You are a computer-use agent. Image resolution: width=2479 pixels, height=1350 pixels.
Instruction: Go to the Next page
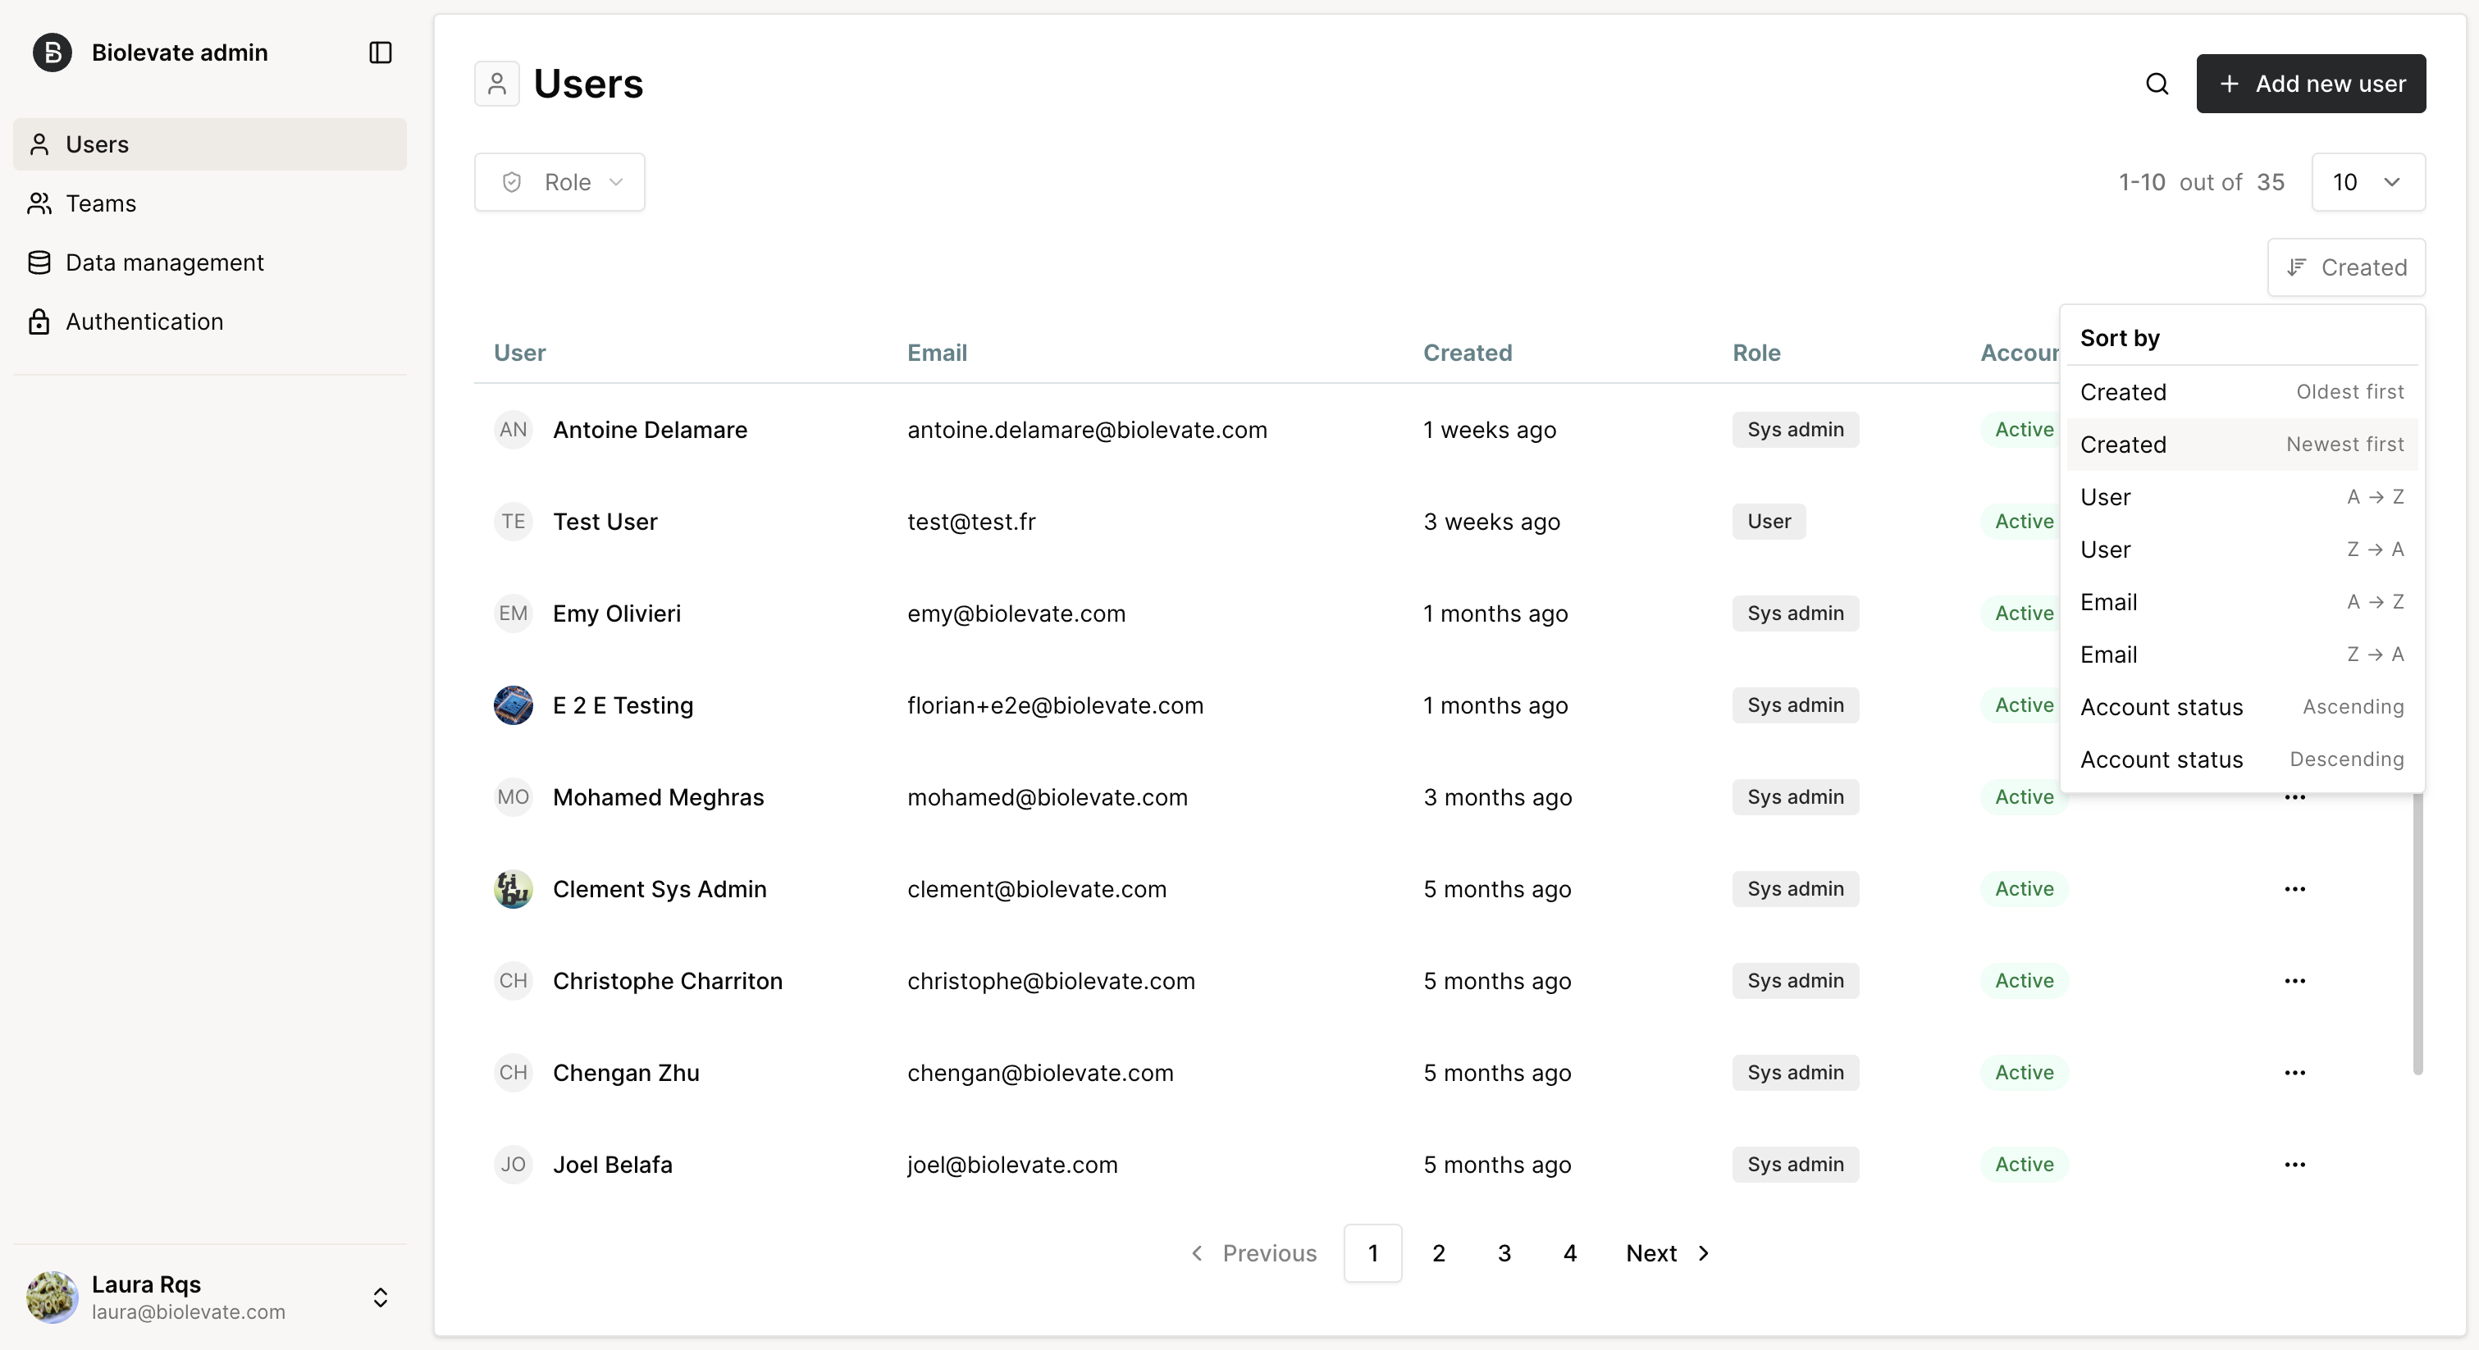[1668, 1253]
